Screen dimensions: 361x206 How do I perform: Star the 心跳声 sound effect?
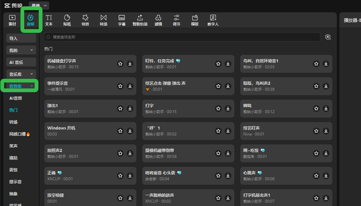(x=316, y=176)
